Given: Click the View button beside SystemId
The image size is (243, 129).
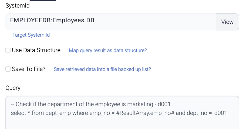Looking at the screenshot, I should click(227, 22).
